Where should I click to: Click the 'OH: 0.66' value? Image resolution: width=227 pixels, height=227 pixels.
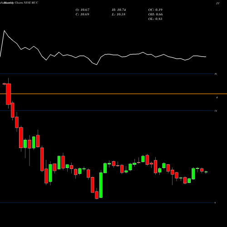click(x=155, y=15)
